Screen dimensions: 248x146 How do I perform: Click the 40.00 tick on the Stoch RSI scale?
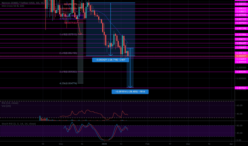point(239,133)
